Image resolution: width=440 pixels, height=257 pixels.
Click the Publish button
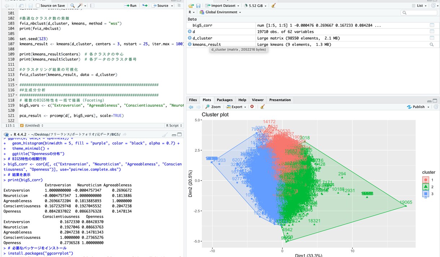coord(416,107)
